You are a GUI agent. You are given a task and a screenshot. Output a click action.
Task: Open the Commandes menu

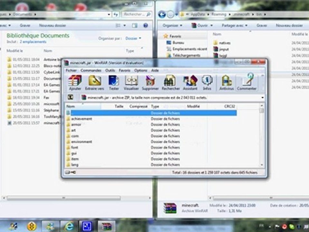click(x=91, y=71)
